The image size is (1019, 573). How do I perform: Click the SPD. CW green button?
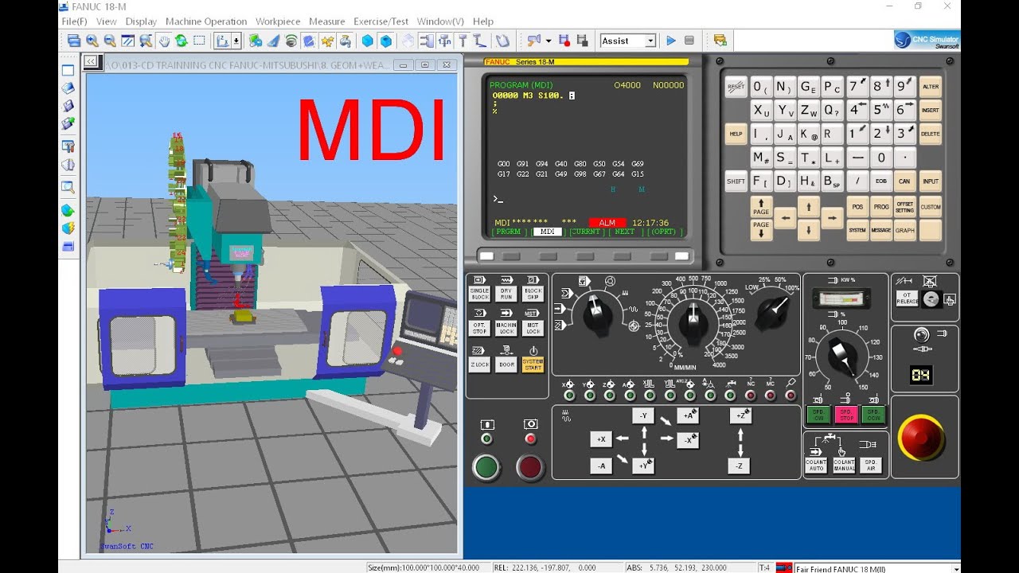click(818, 415)
